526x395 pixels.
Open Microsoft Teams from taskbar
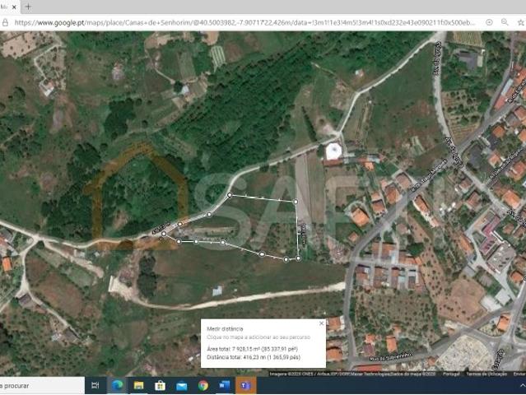point(246,386)
